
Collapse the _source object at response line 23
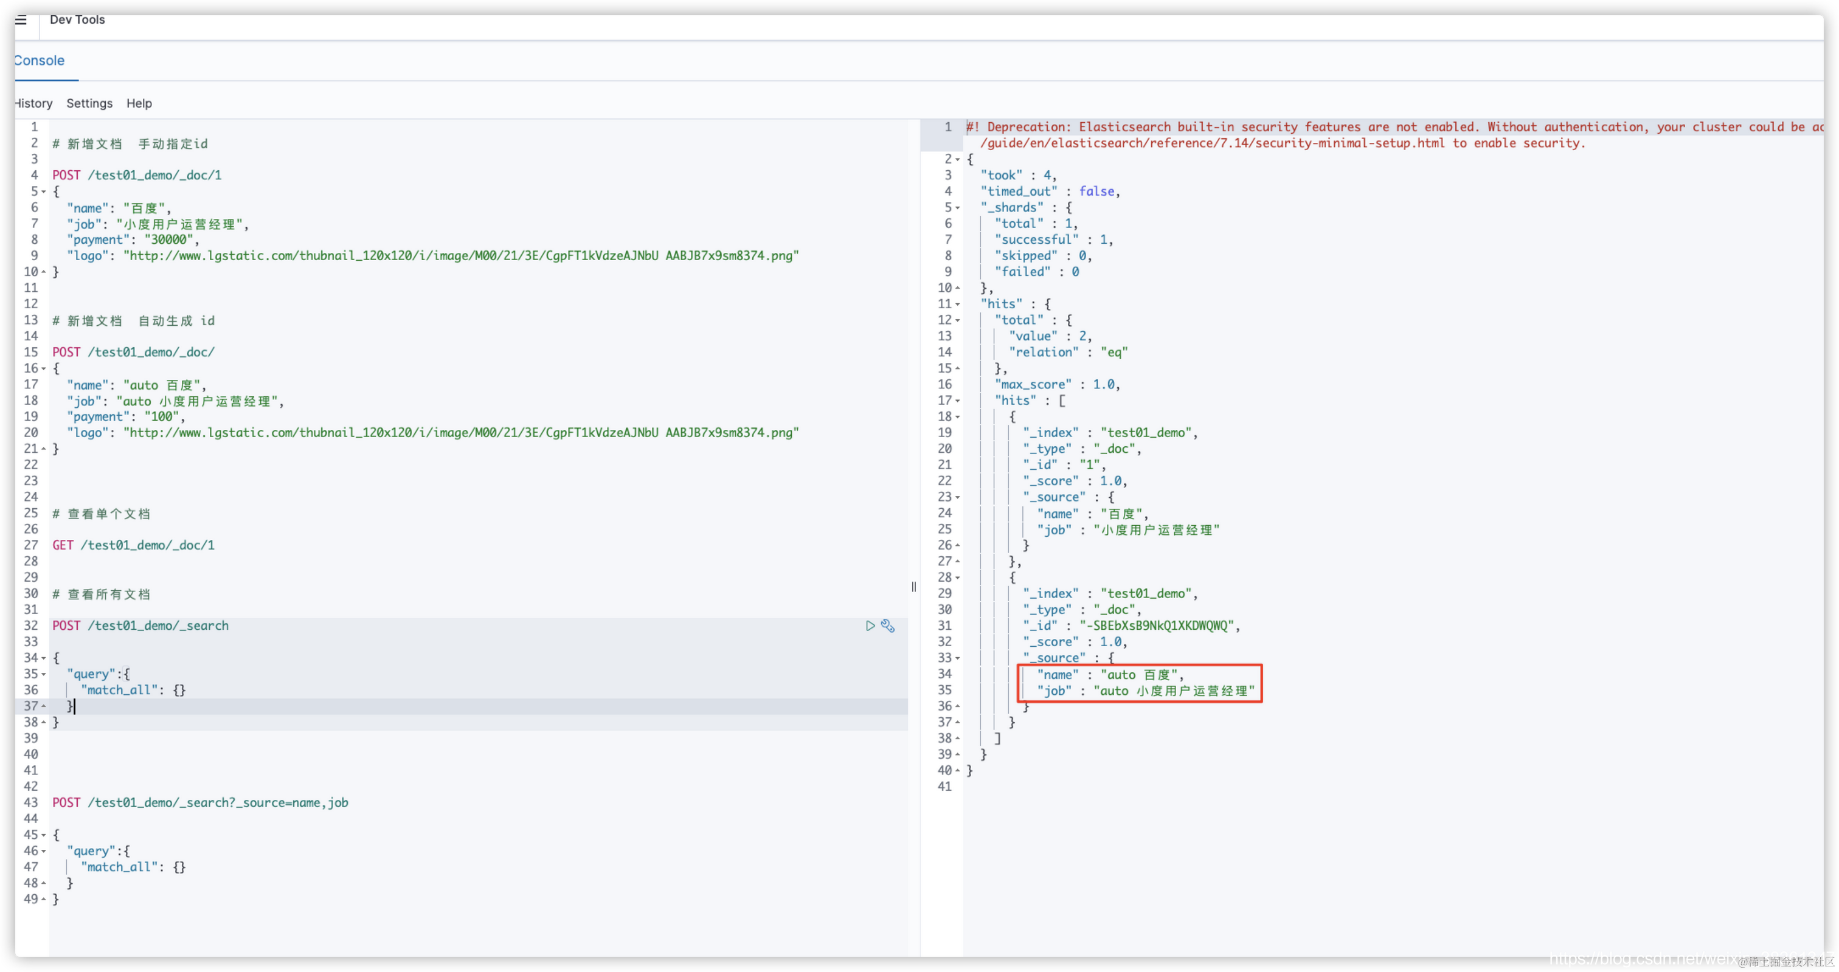point(957,497)
